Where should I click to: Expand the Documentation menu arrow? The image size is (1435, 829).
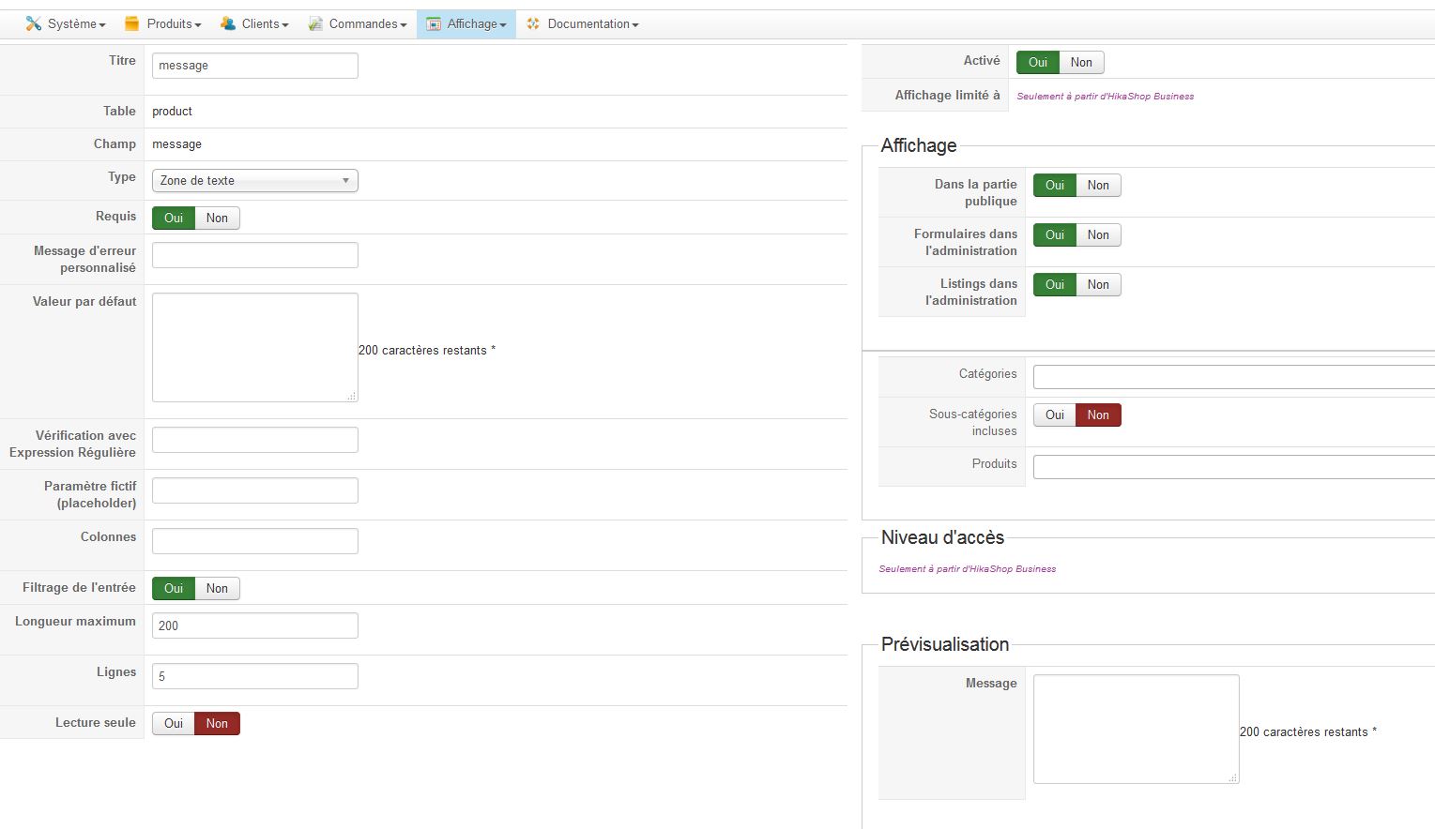[x=635, y=25]
